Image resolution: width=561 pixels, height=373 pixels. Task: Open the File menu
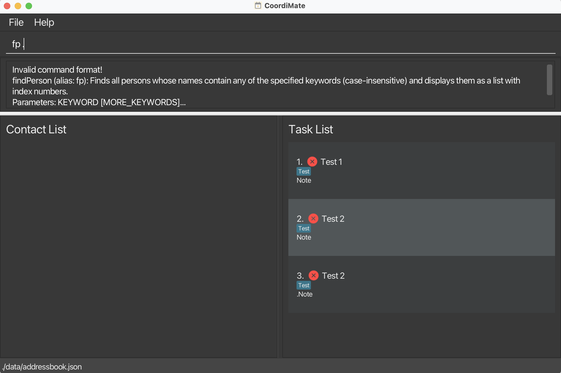[x=16, y=22]
